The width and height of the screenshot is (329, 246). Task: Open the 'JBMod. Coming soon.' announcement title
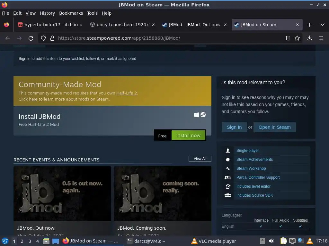pos(142,228)
